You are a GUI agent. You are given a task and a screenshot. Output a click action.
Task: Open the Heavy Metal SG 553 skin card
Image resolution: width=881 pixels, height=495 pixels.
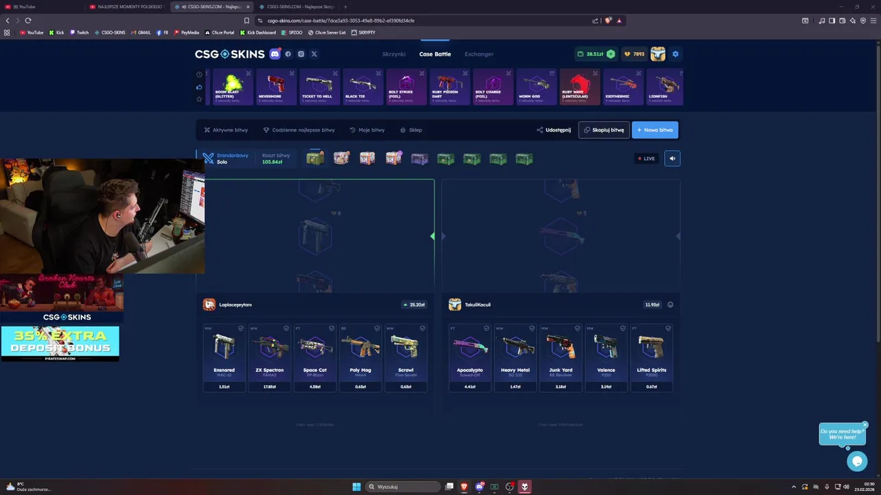[515, 357]
